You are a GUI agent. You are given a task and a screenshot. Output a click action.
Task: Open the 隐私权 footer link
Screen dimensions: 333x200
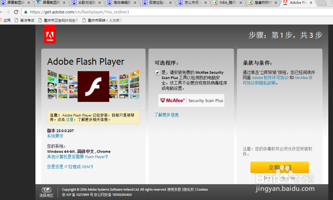[x=188, y=189]
